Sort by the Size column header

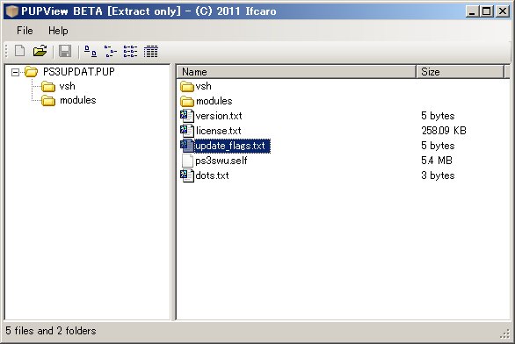tap(460, 72)
